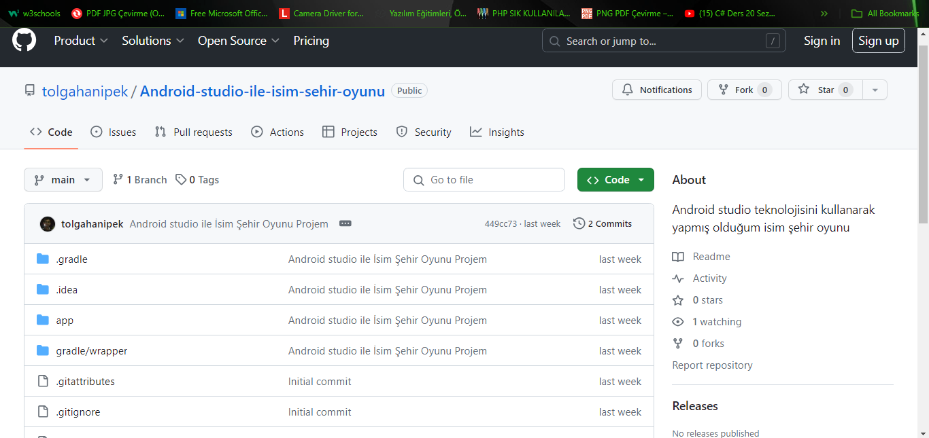Expand the green Code dropdown button
929x438 pixels.
(615, 180)
